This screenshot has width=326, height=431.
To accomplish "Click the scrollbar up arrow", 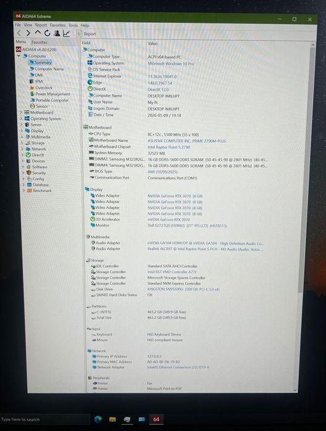I will [313, 44].
